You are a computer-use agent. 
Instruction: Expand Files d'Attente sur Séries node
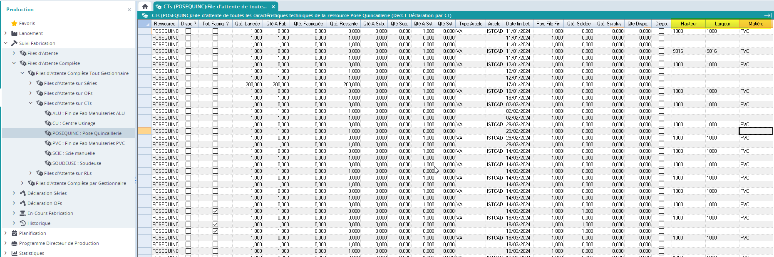pos(31,83)
